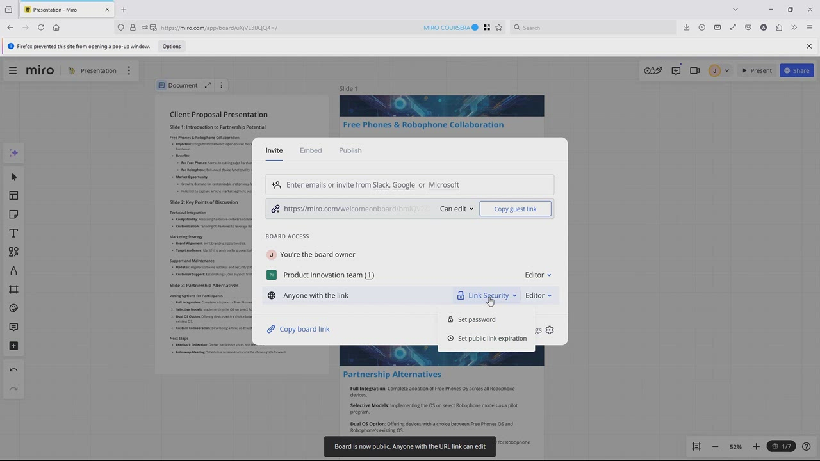
Task: Undo the last action
Action: point(13,370)
